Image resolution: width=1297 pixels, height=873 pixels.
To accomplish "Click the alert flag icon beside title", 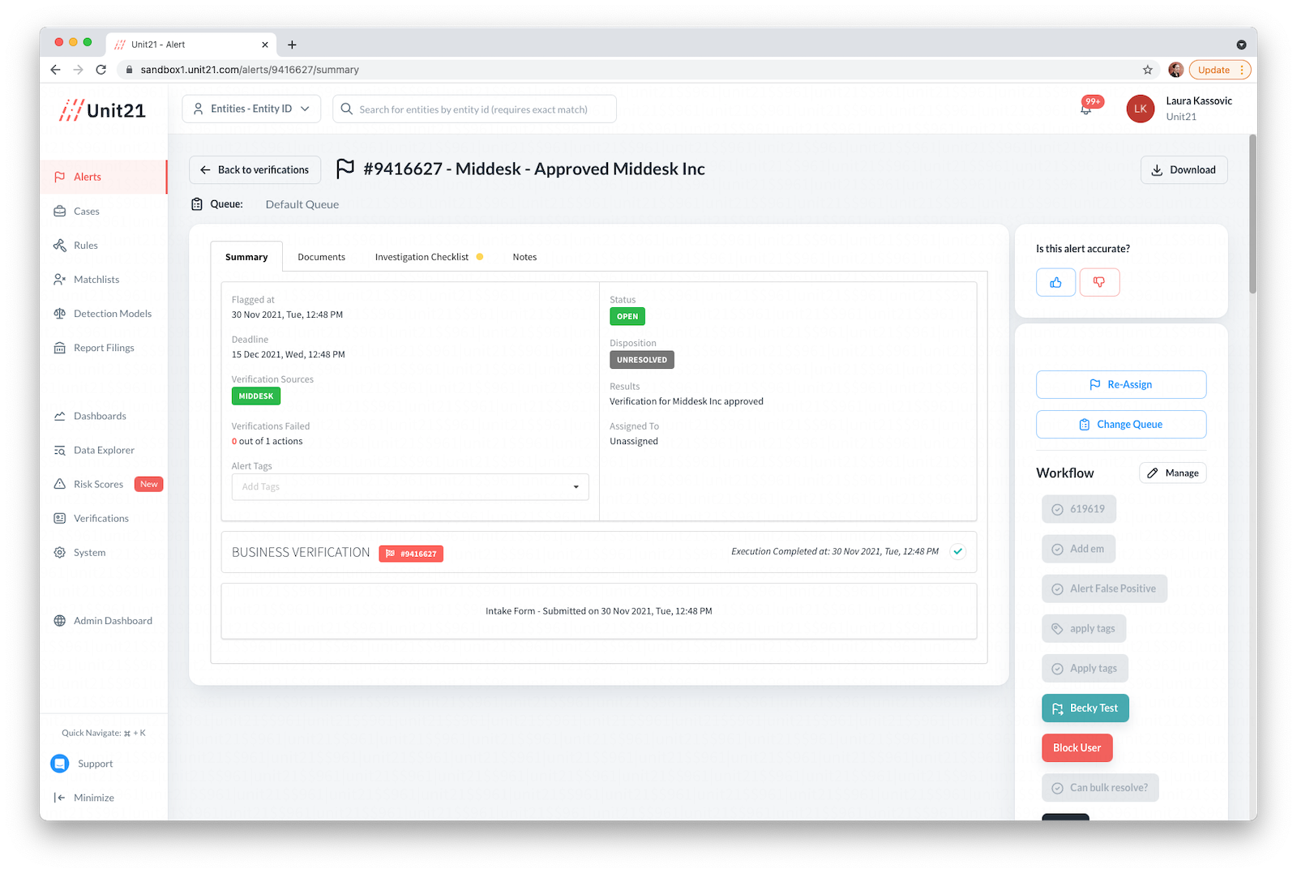I will (x=345, y=168).
